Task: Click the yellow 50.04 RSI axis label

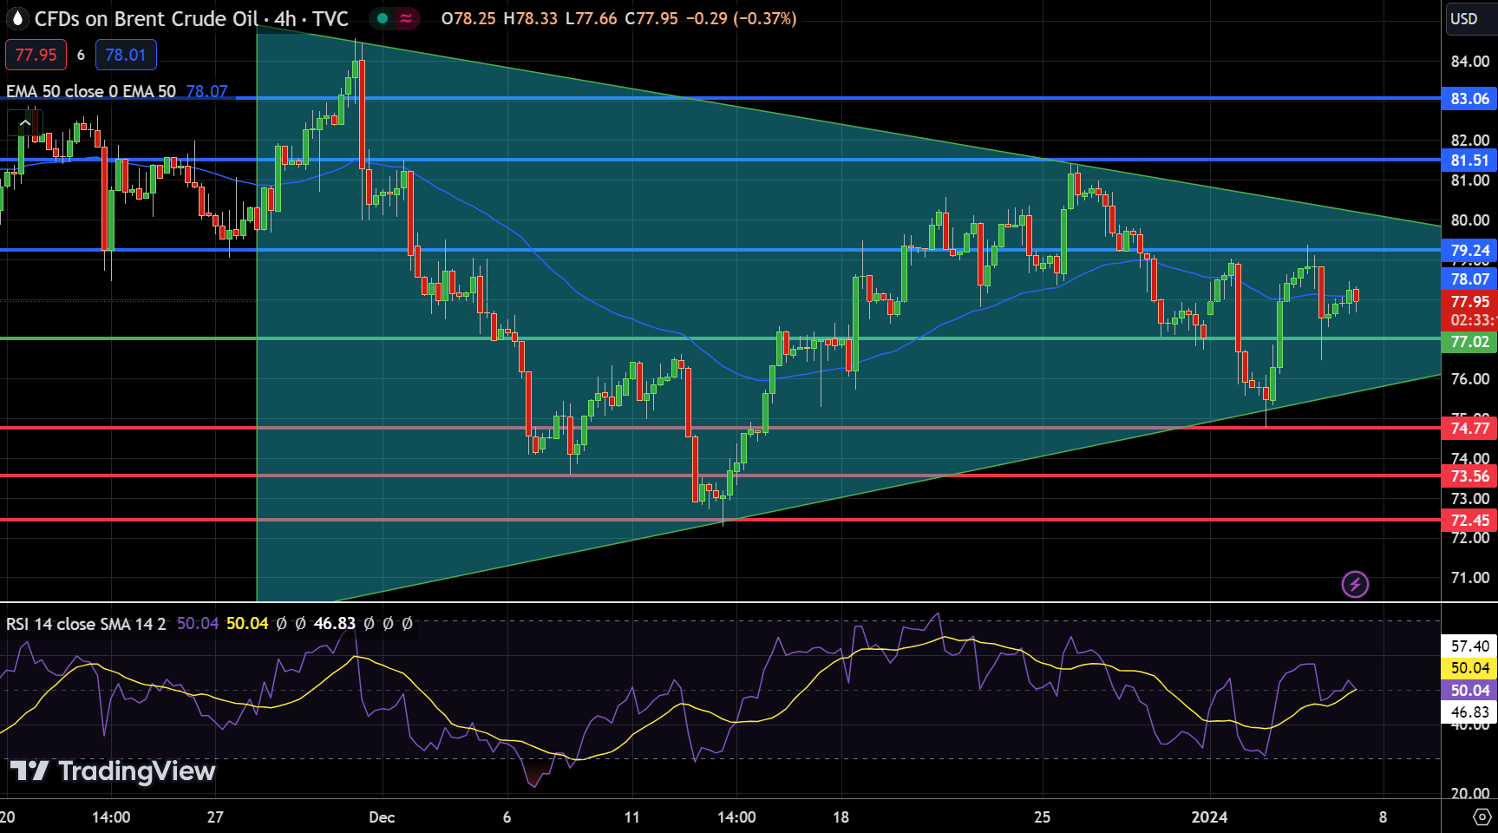Action: click(x=1469, y=668)
